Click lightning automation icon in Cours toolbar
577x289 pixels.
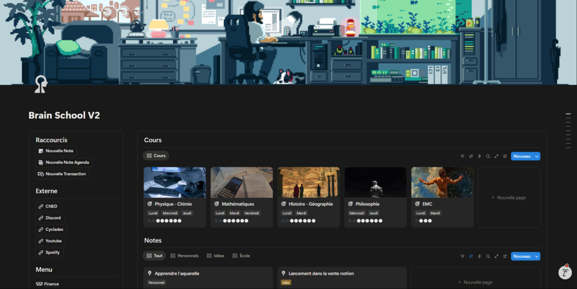479,156
